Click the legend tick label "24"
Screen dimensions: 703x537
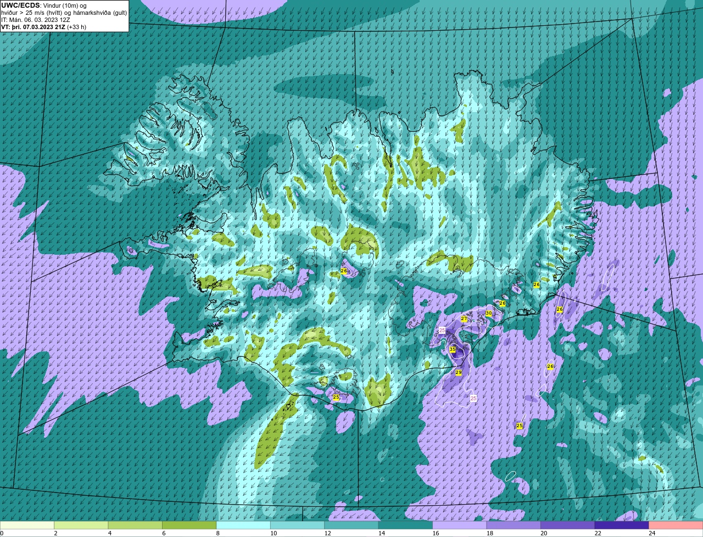[x=651, y=533]
